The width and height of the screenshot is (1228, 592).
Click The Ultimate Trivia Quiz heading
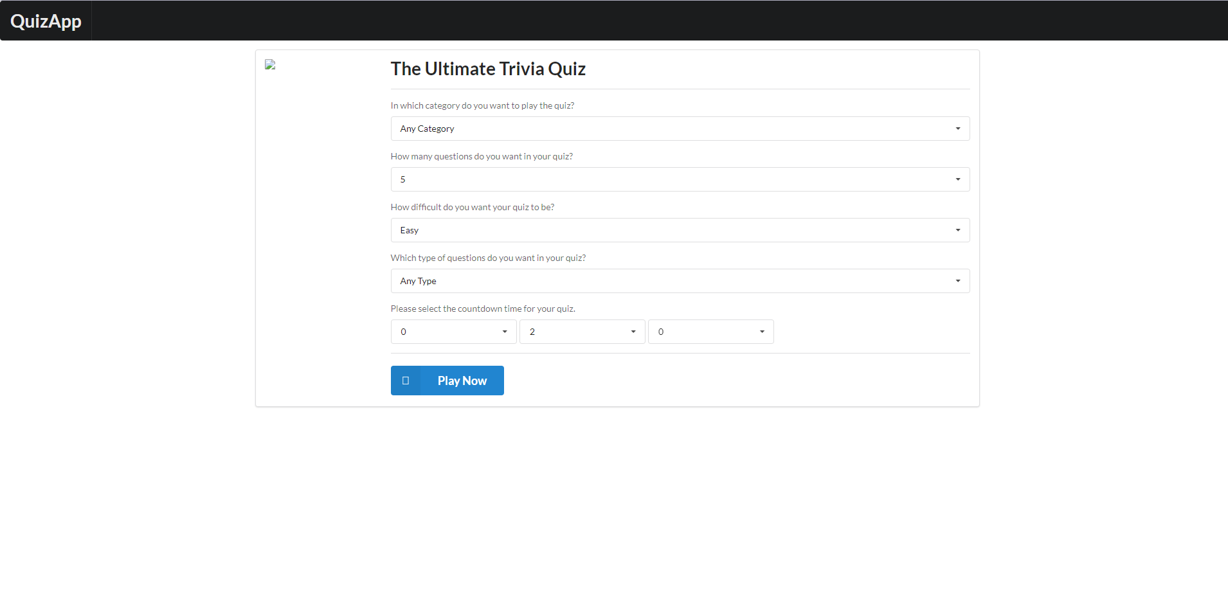(x=488, y=69)
